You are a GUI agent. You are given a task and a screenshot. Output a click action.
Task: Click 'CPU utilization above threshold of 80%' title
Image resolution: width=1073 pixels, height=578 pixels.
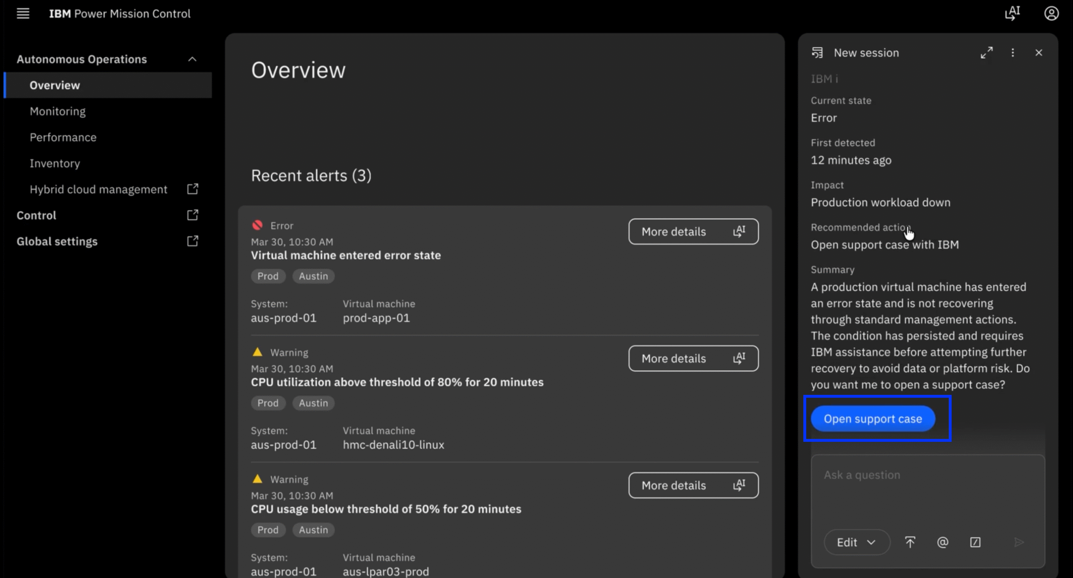(397, 382)
